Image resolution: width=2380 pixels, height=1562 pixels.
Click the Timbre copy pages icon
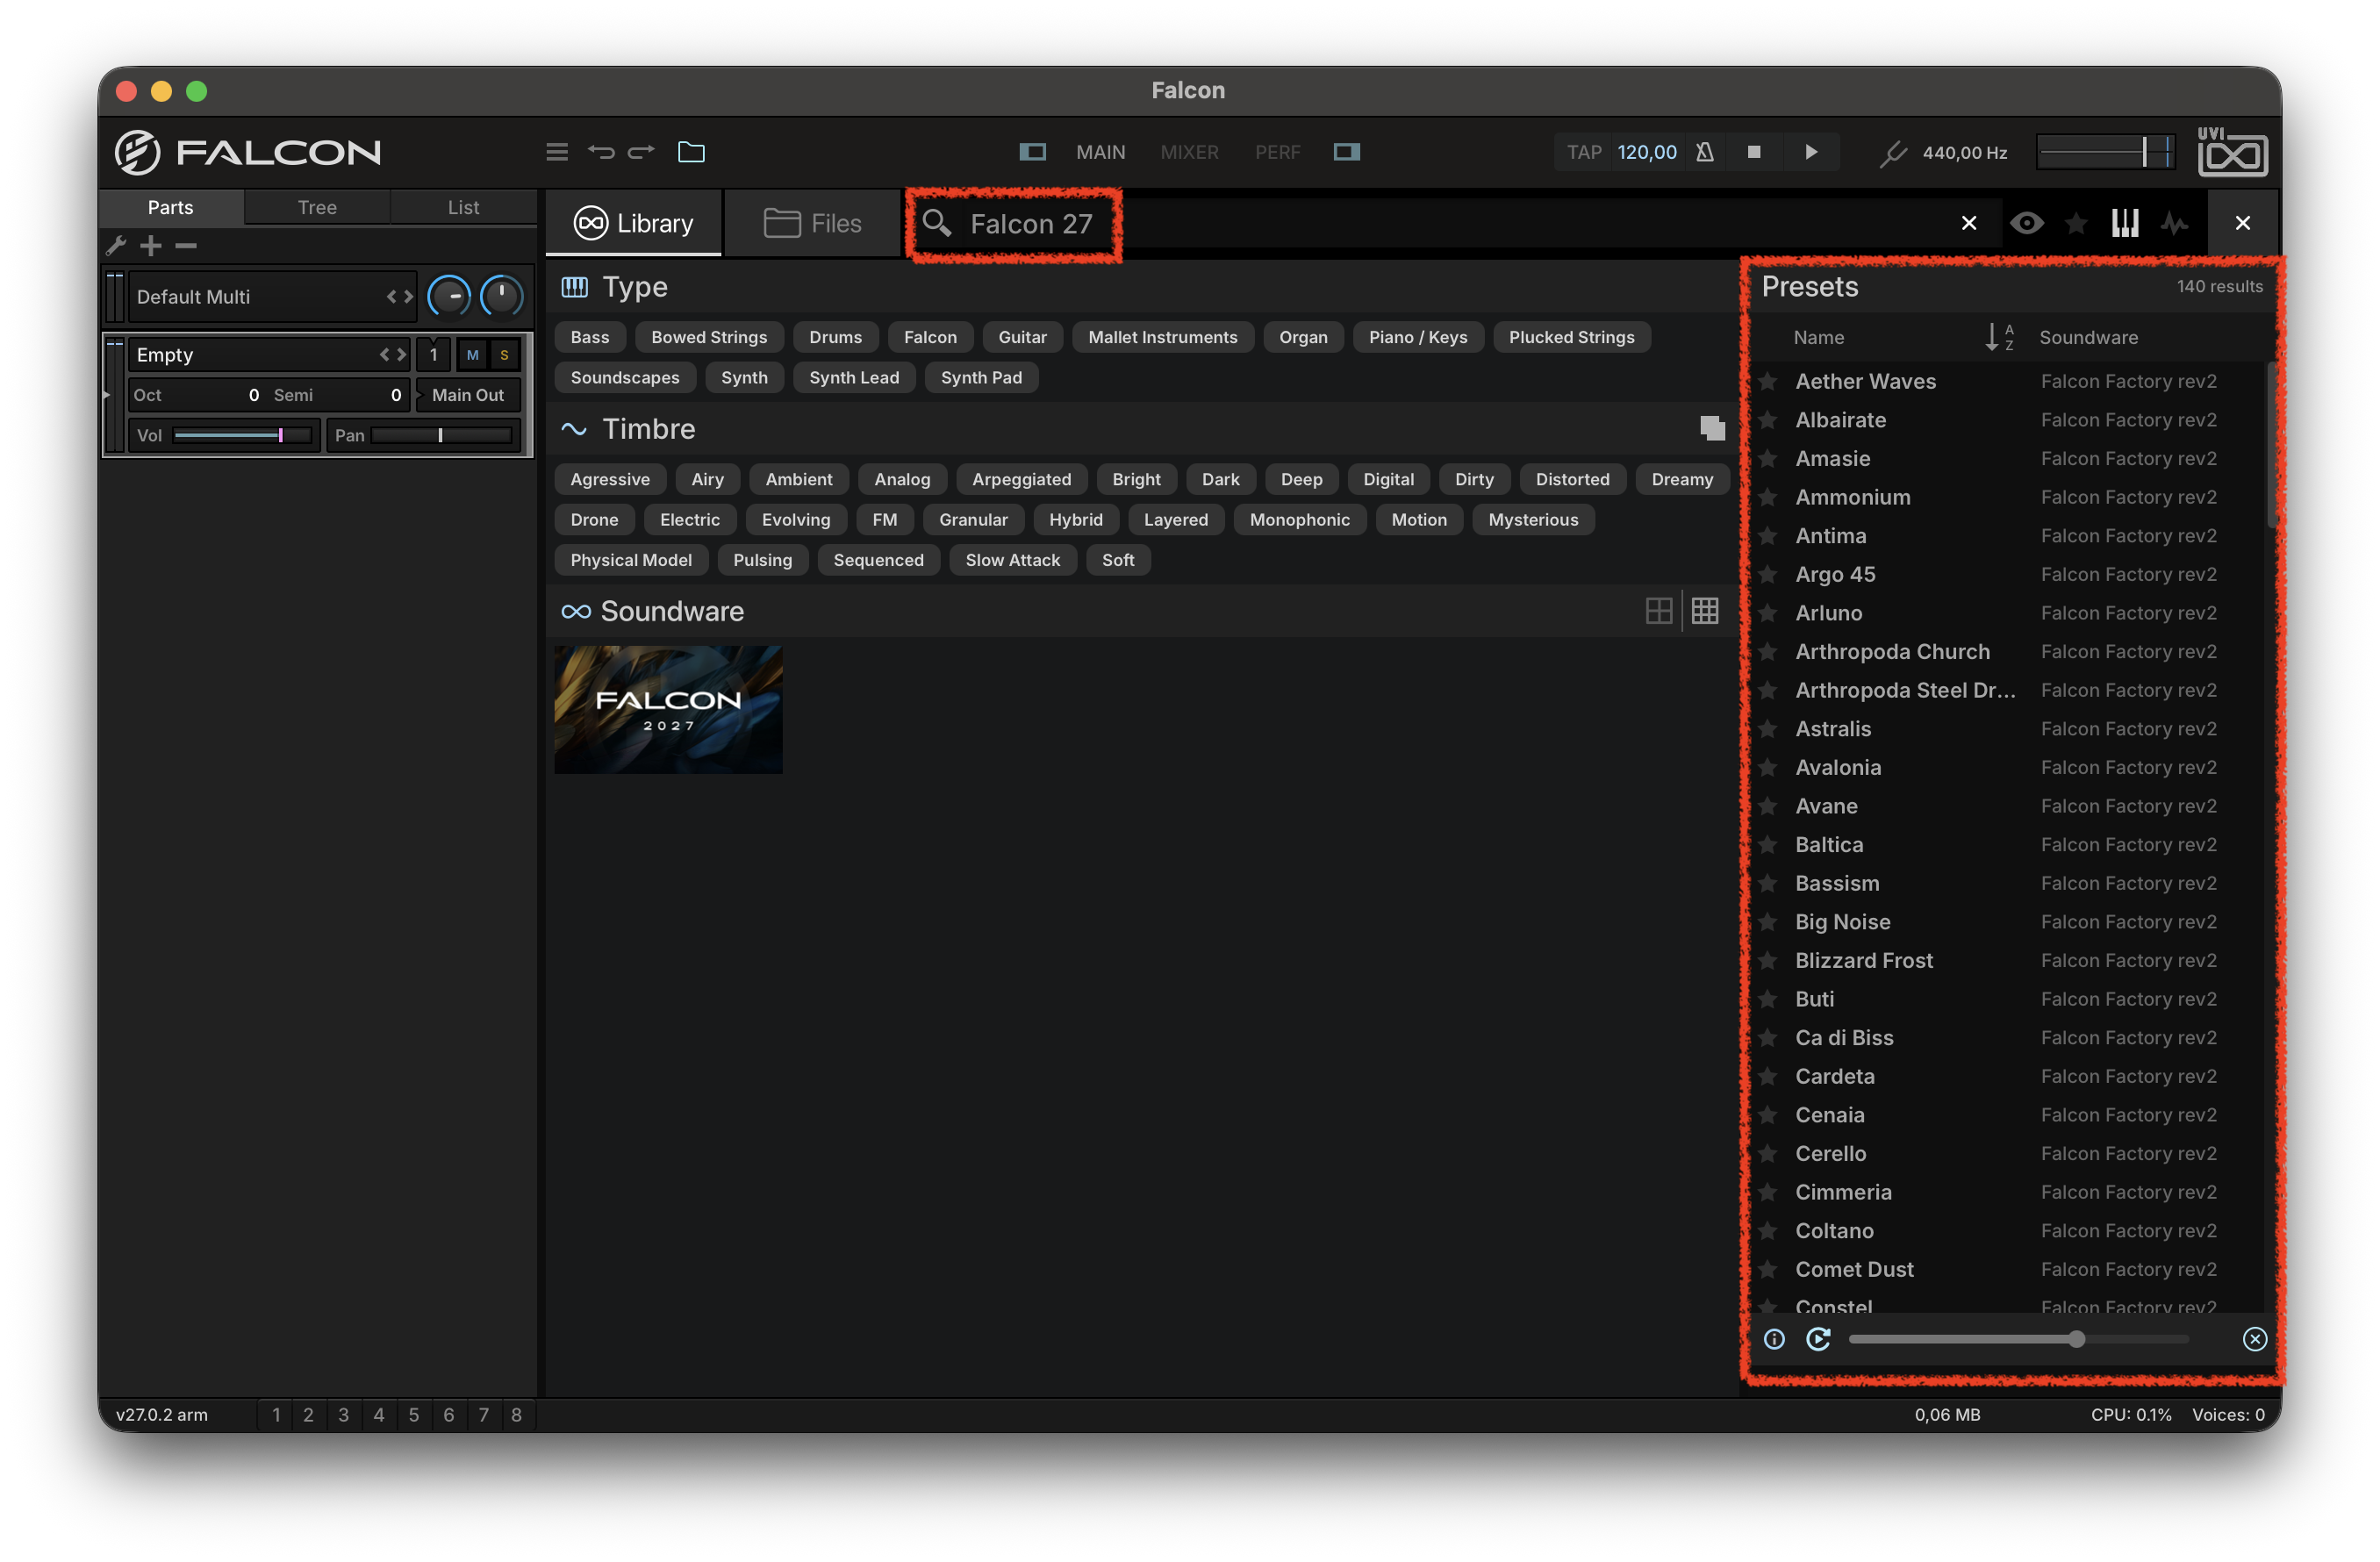pyautogui.click(x=1712, y=428)
